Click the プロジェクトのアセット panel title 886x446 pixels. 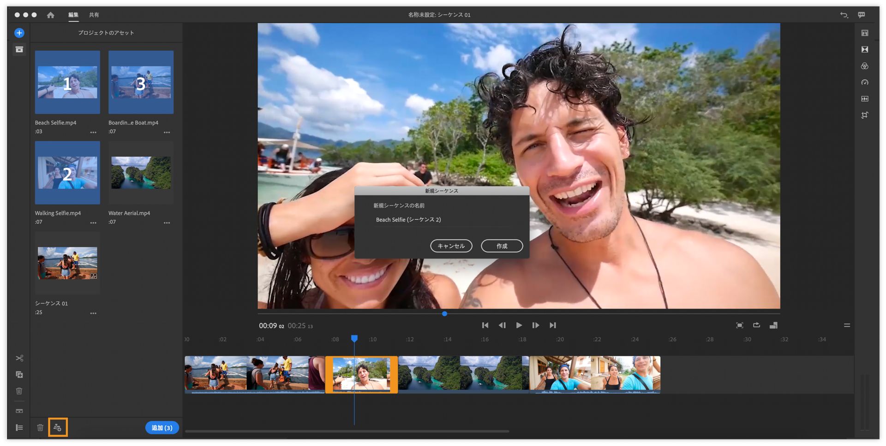point(106,33)
